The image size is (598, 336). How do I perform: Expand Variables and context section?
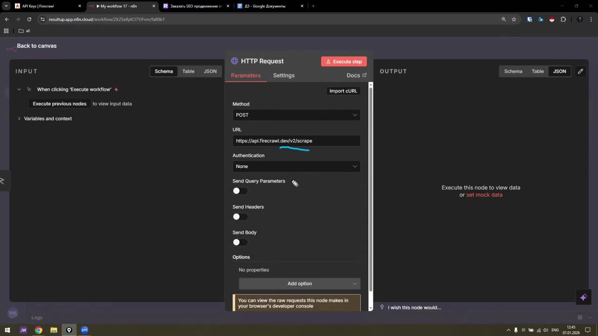(19, 119)
